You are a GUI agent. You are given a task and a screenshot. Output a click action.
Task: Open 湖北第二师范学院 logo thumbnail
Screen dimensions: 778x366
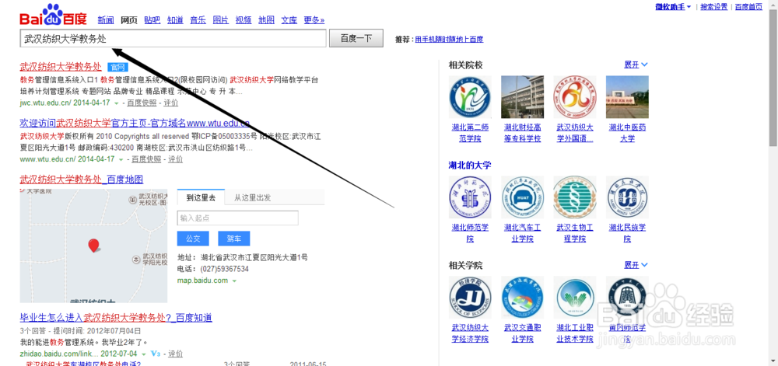470,97
